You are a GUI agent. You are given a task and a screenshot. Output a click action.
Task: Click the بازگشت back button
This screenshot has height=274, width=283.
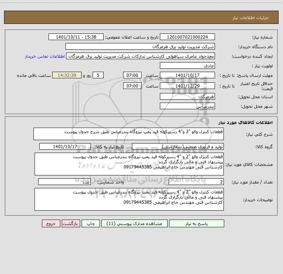[x=71, y=223]
